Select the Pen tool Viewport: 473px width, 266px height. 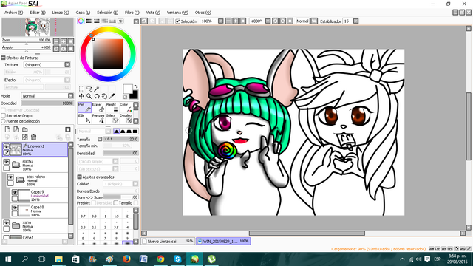click(x=84, y=107)
